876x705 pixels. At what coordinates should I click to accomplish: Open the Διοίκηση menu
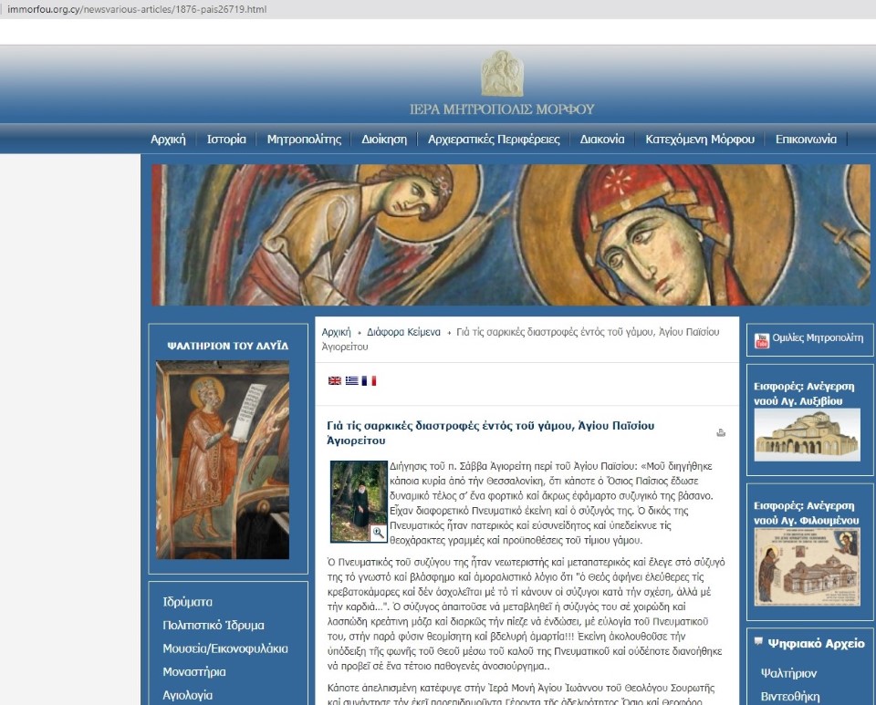point(384,139)
